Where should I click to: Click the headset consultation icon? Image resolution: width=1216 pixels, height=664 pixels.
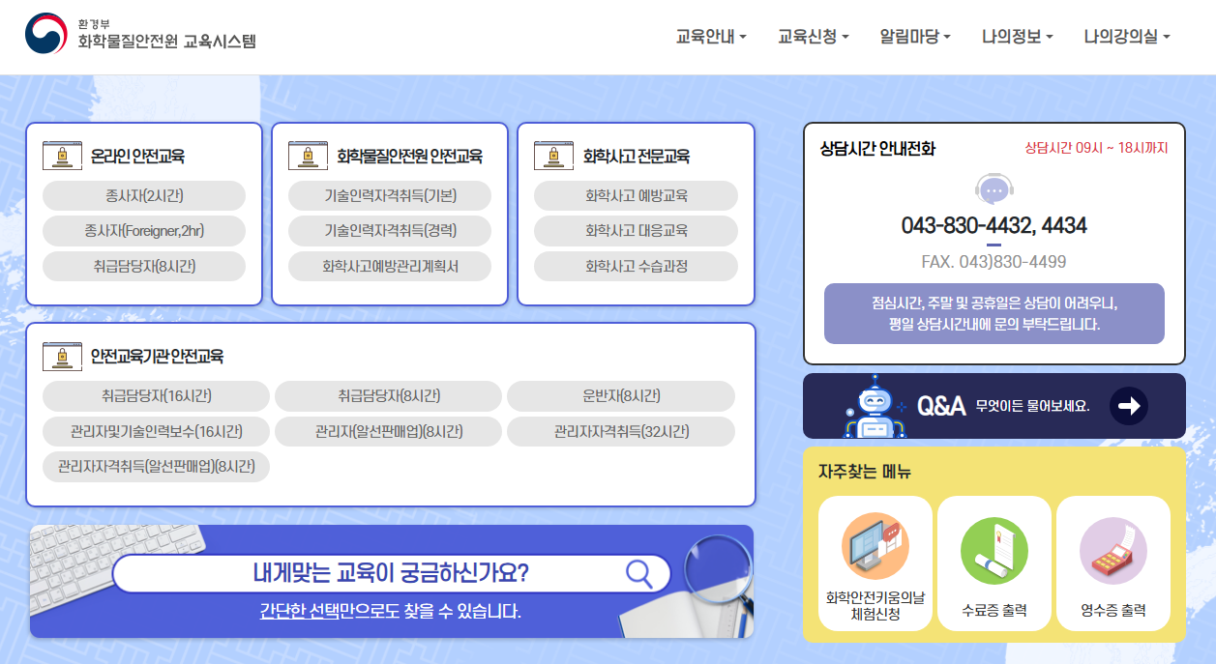994,189
